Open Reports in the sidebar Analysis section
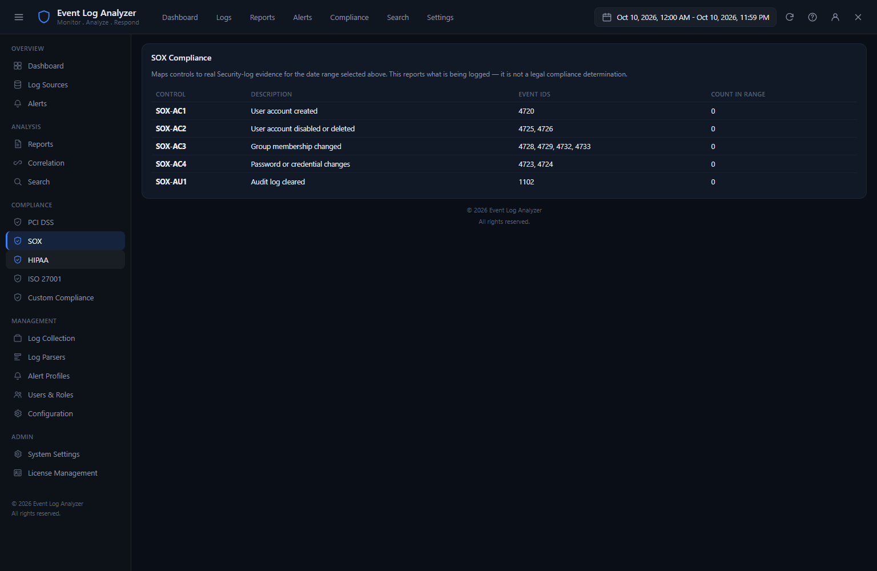The height and width of the screenshot is (571, 877). (65, 144)
